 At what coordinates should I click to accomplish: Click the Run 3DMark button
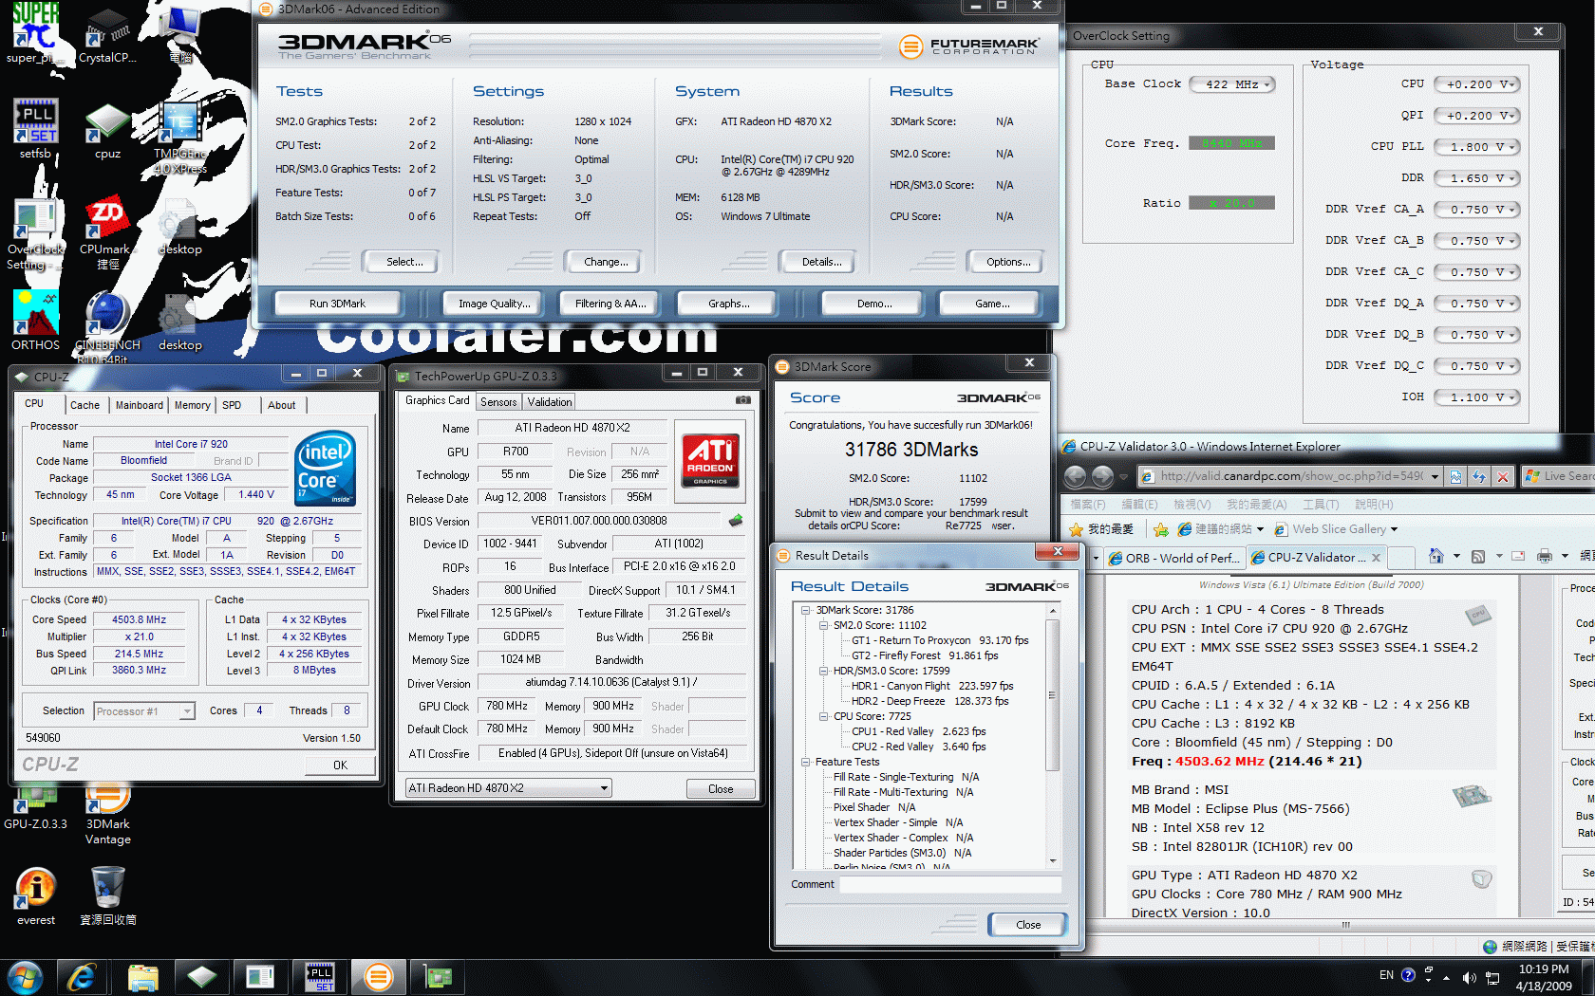click(x=337, y=304)
